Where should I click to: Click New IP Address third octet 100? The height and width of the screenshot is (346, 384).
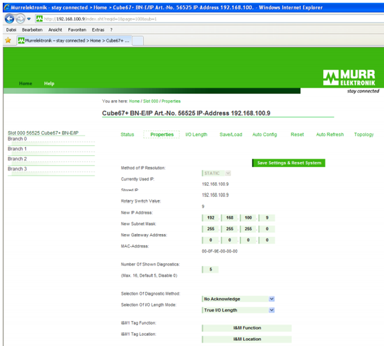coord(248,218)
